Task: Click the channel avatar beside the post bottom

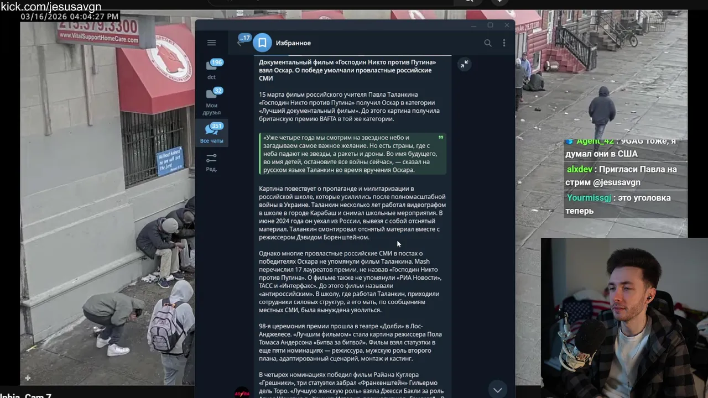Action: (242, 392)
